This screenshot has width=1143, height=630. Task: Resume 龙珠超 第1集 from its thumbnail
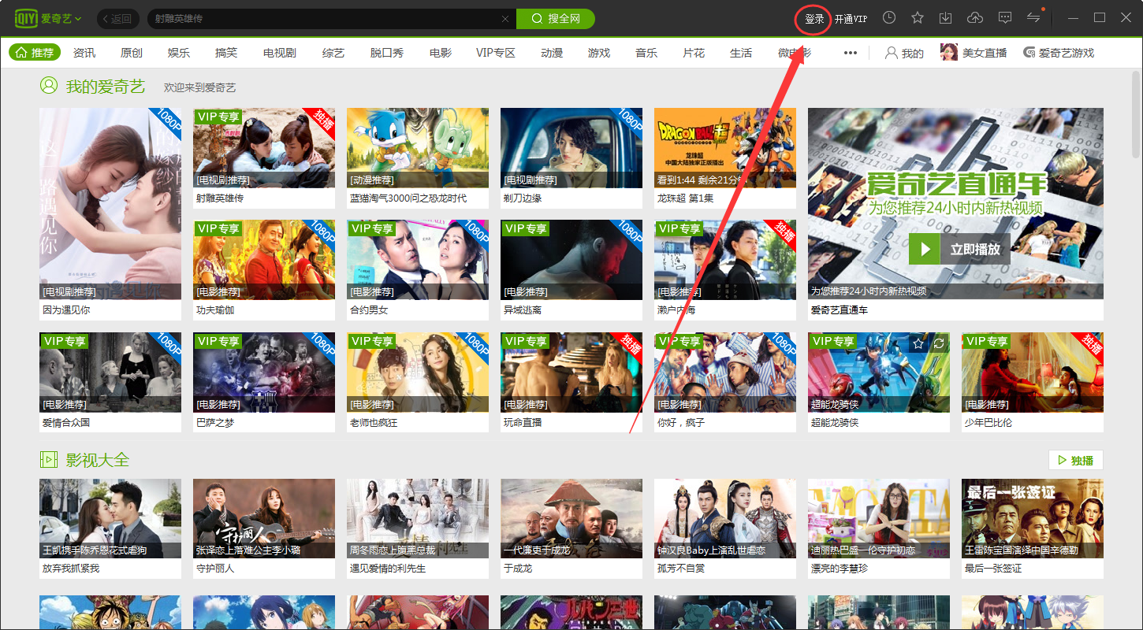coord(725,148)
